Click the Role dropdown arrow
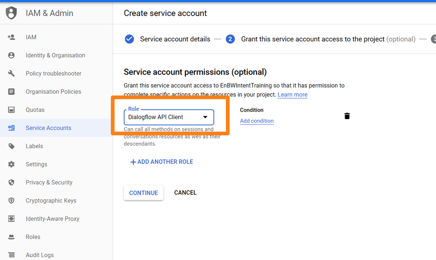The width and height of the screenshot is (436, 260). coord(205,117)
